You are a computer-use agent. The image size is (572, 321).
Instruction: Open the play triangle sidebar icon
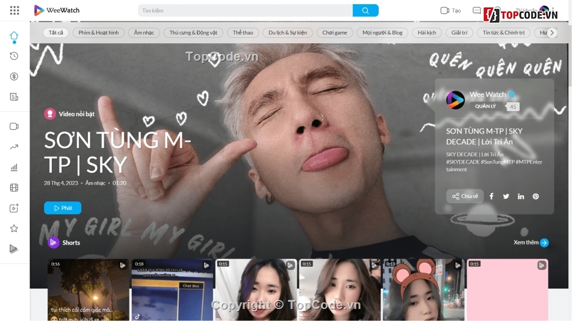click(14, 249)
